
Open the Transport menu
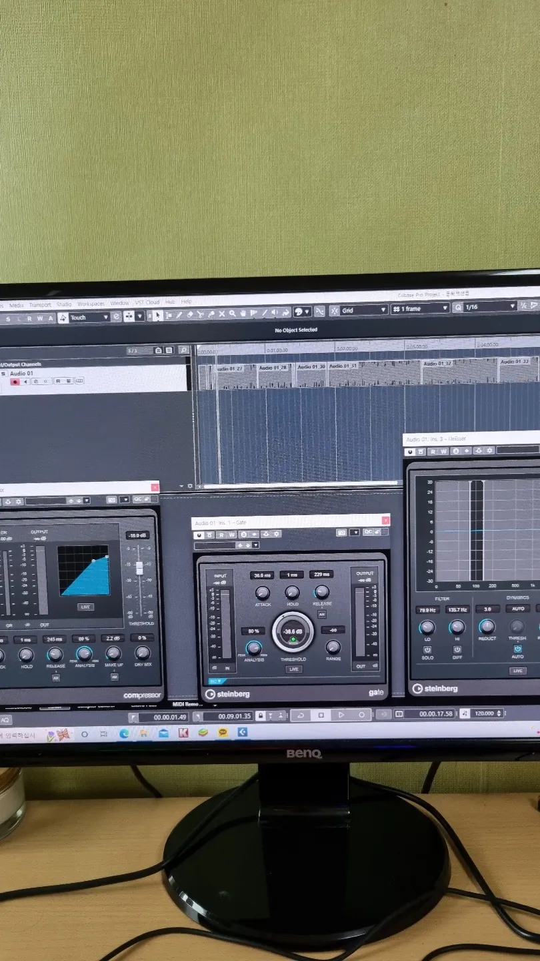pyautogui.click(x=40, y=305)
